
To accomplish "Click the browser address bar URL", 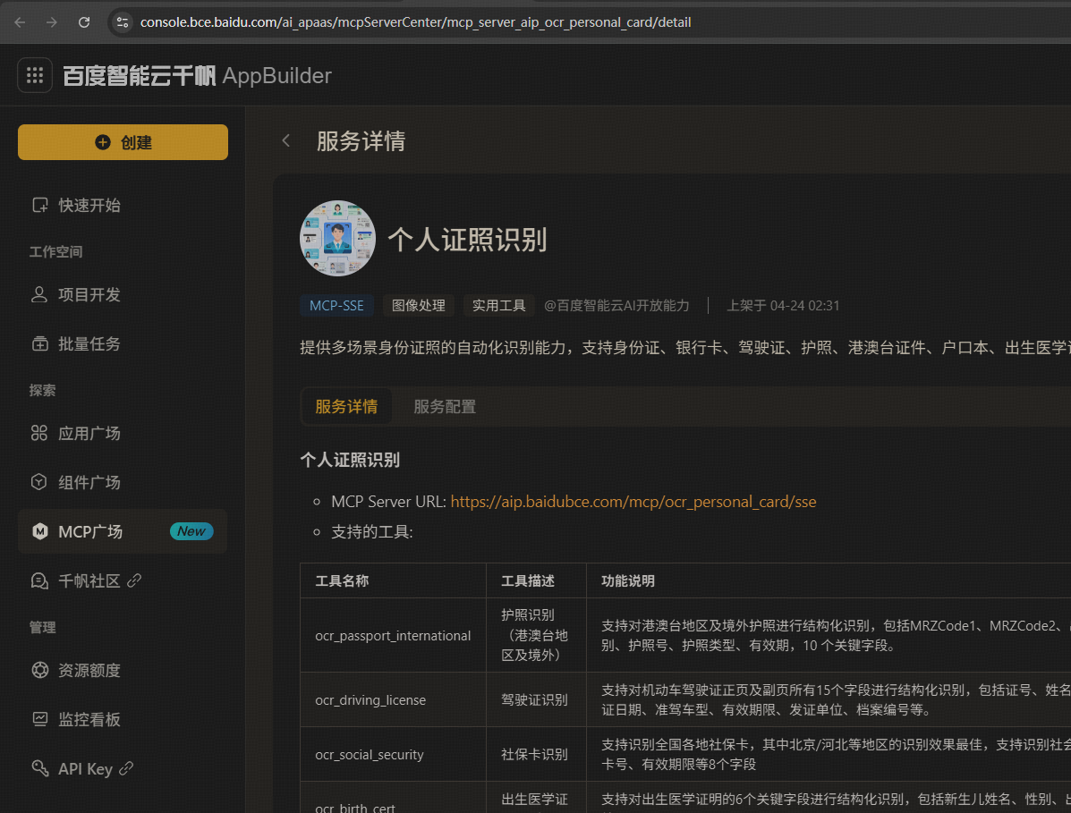I will tap(415, 22).
